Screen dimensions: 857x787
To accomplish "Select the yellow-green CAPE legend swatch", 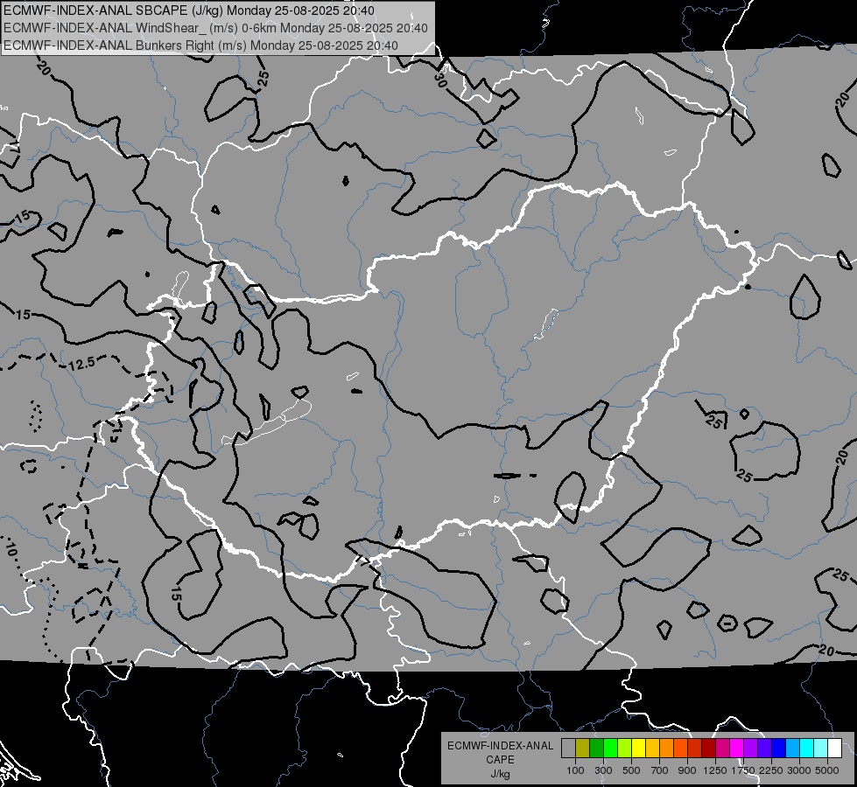I will click(x=624, y=748).
